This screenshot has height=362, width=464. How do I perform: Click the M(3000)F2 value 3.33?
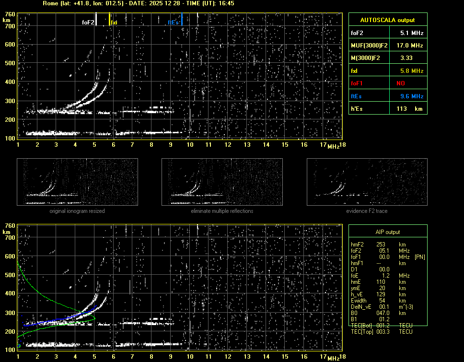pos(407,58)
